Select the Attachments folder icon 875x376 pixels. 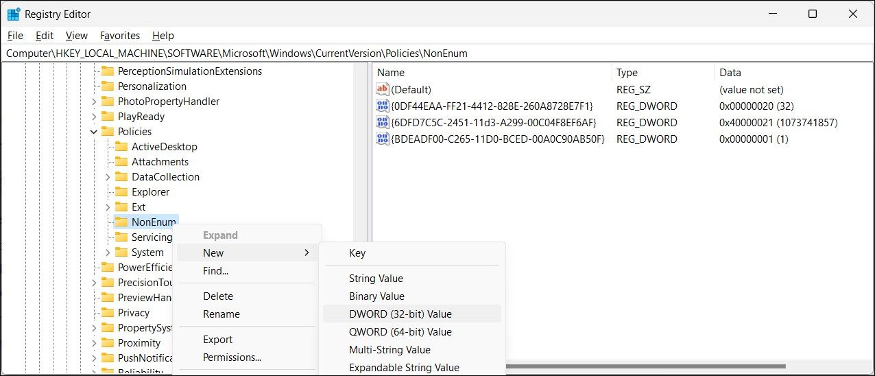coord(121,161)
